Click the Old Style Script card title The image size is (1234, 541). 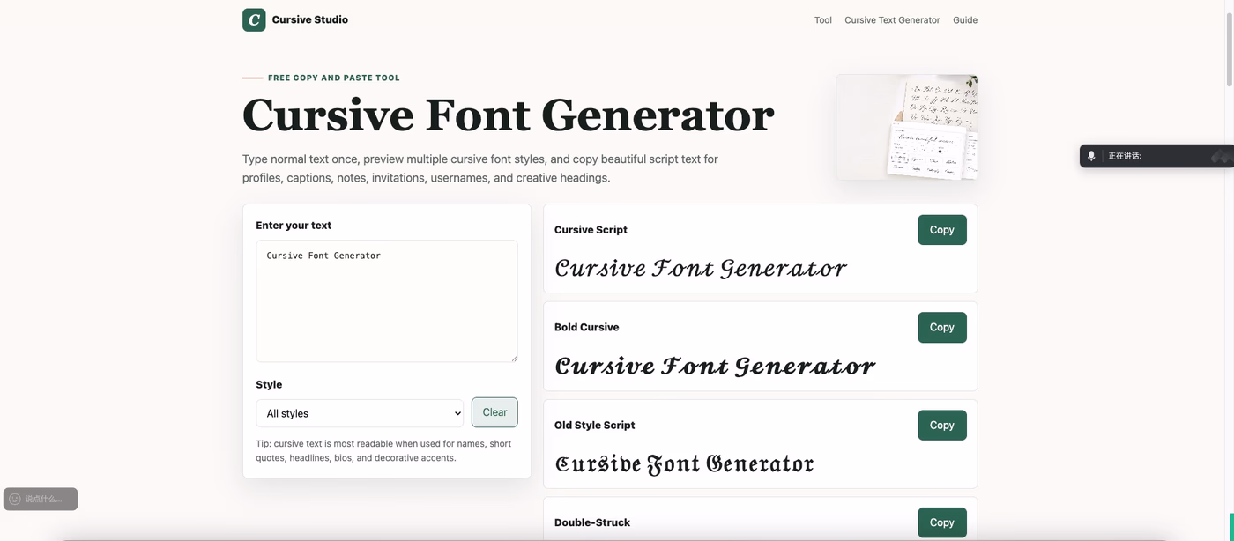tap(594, 425)
